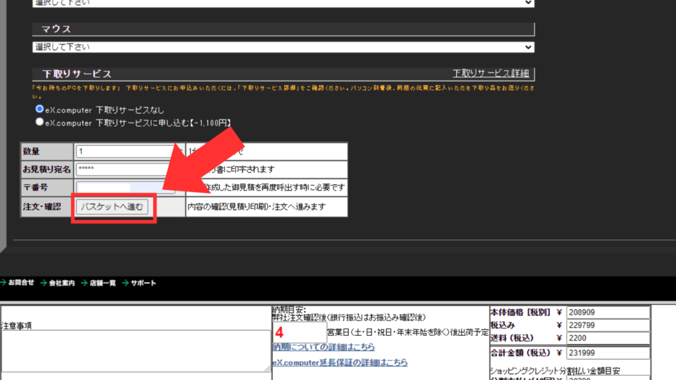Select eX.computer 下取りサービスなし radio option
Image resolution: width=676 pixels, height=380 pixels.
(x=40, y=109)
